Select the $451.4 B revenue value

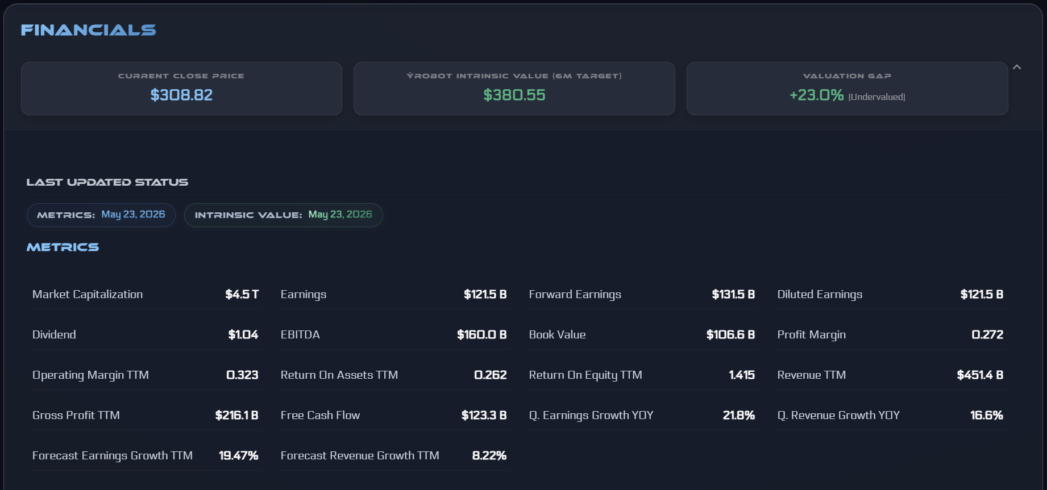[x=980, y=375]
